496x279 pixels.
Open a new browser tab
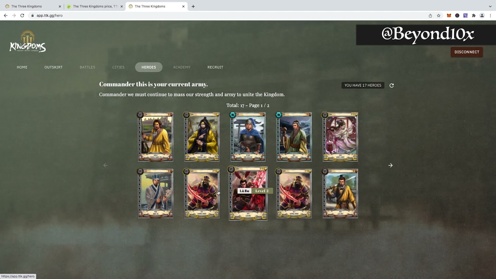click(x=193, y=6)
